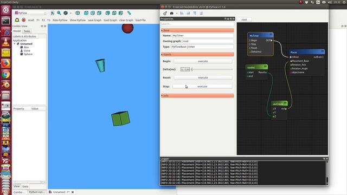347x195 pixels.
Task: Click the OUT pin on MyTimer node
Action: [272, 41]
